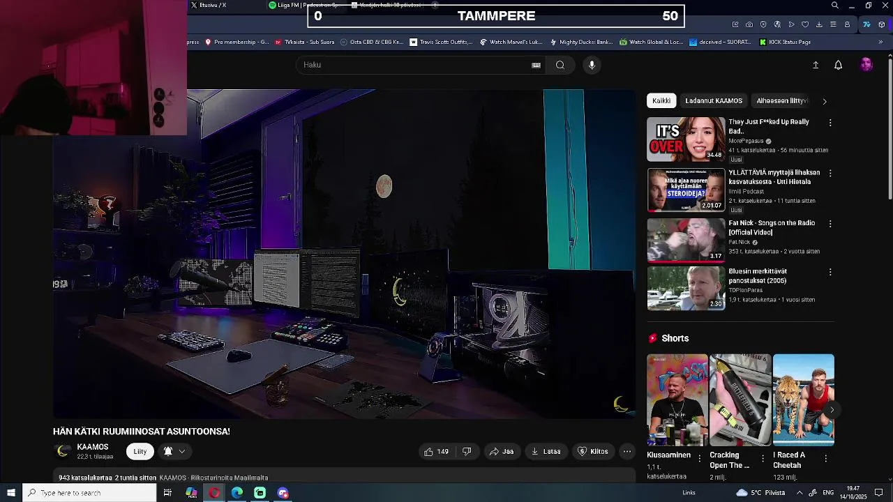Screen dimensions: 893x502
Task: Open options for I Raced A Cheetah short
Action: [x=826, y=459]
